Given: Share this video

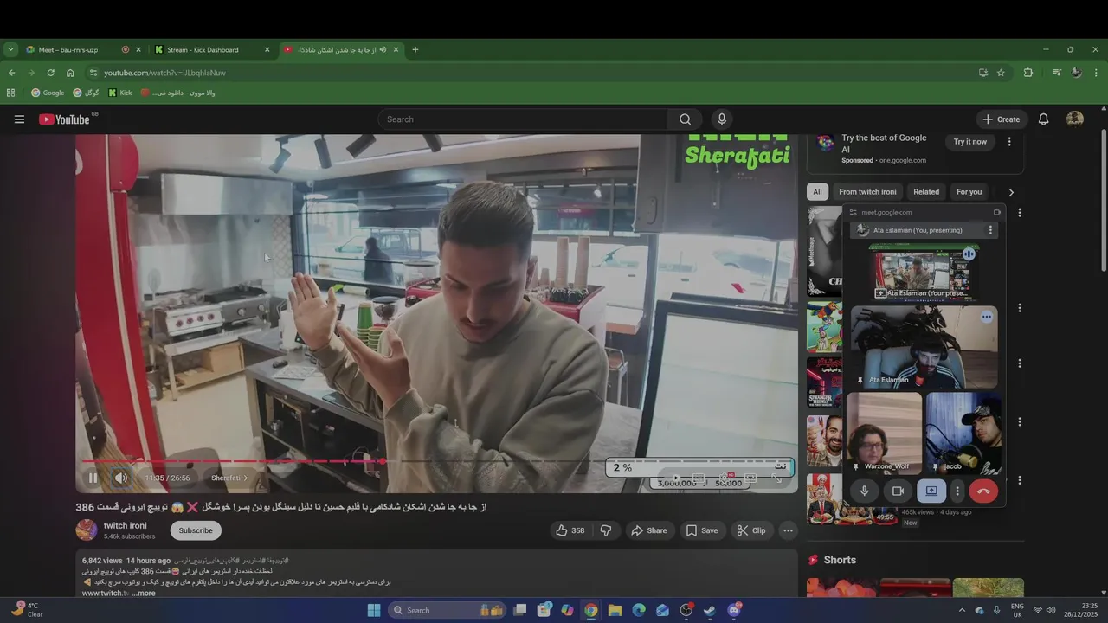Looking at the screenshot, I should pyautogui.click(x=649, y=530).
